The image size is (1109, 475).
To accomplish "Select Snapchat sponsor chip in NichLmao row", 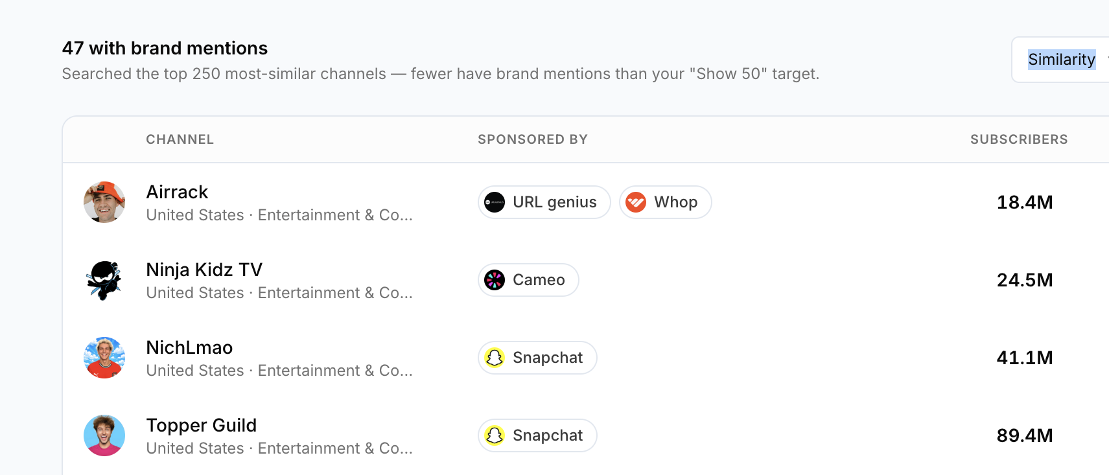I will [x=537, y=358].
